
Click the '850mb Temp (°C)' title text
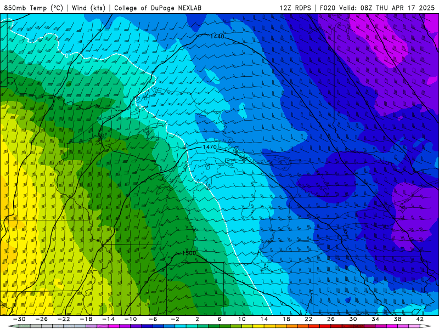pyautogui.click(x=33, y=8)
